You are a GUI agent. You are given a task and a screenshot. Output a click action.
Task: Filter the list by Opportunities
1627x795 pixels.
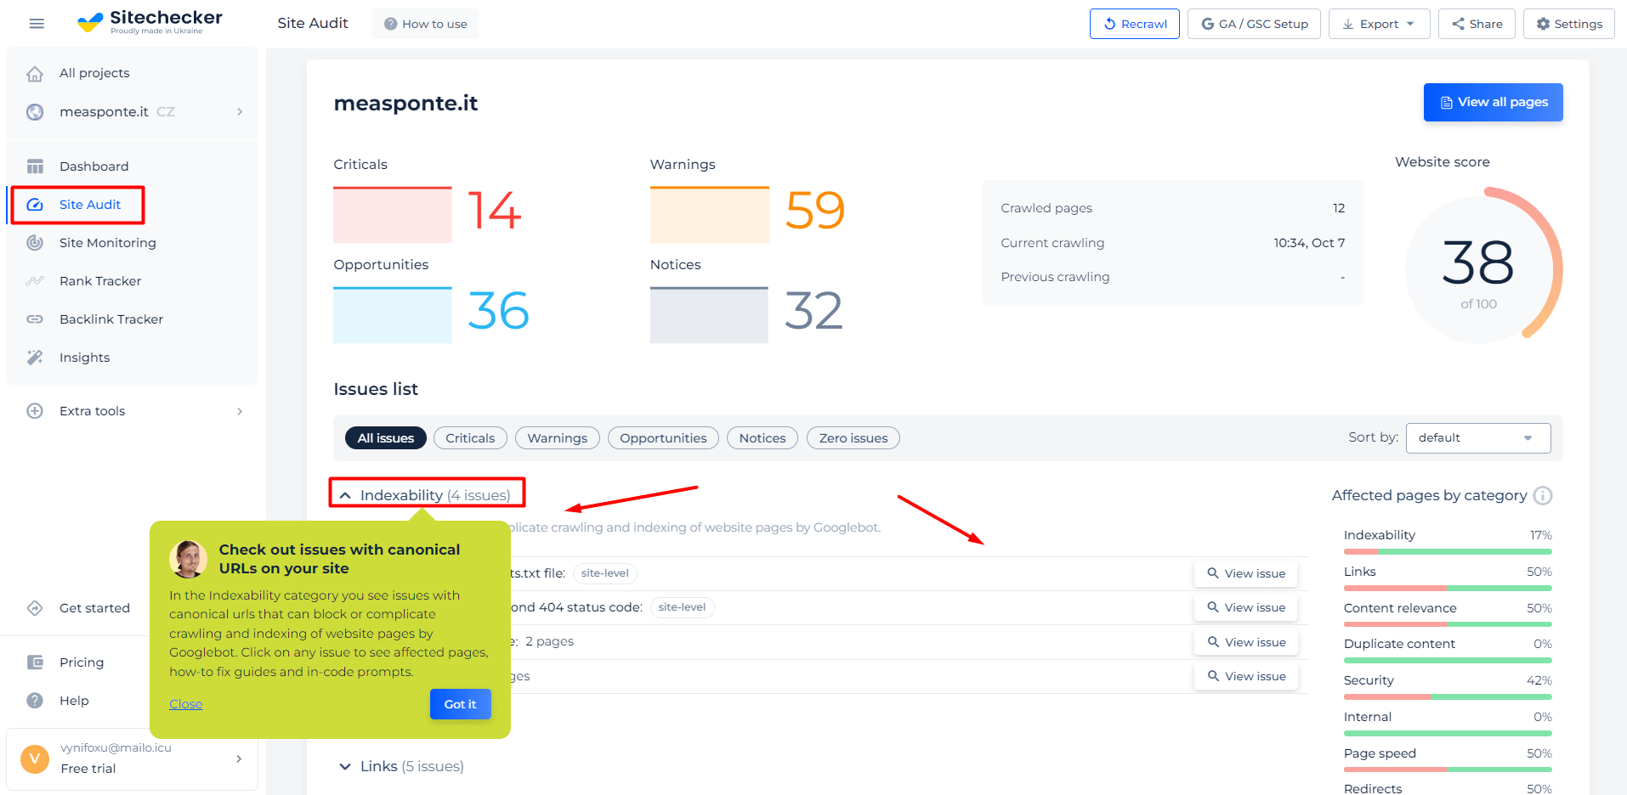tap(663, 438)
